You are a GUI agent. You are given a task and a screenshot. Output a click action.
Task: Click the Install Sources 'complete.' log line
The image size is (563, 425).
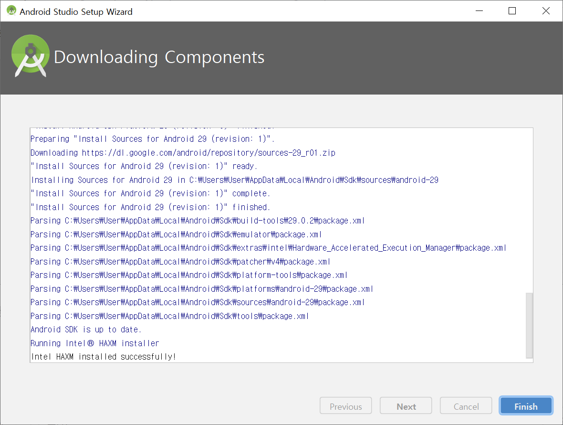click(150, 194)
